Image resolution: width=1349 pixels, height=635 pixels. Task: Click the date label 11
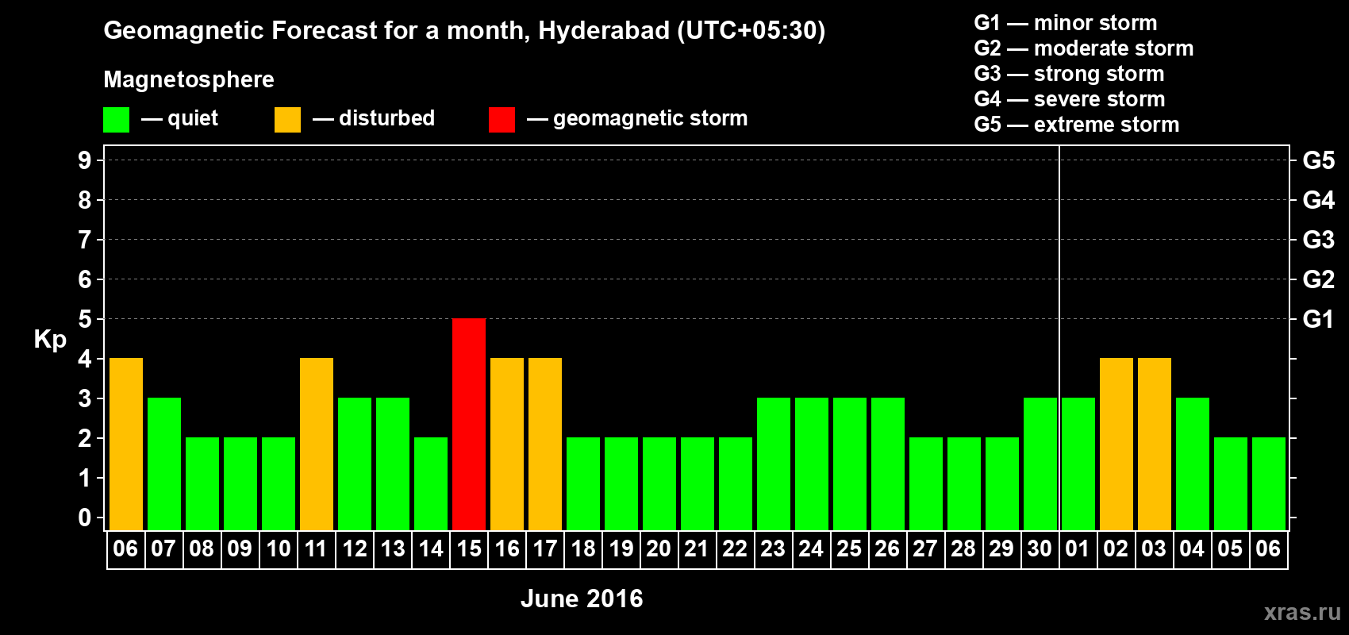(x=317, y=548)
